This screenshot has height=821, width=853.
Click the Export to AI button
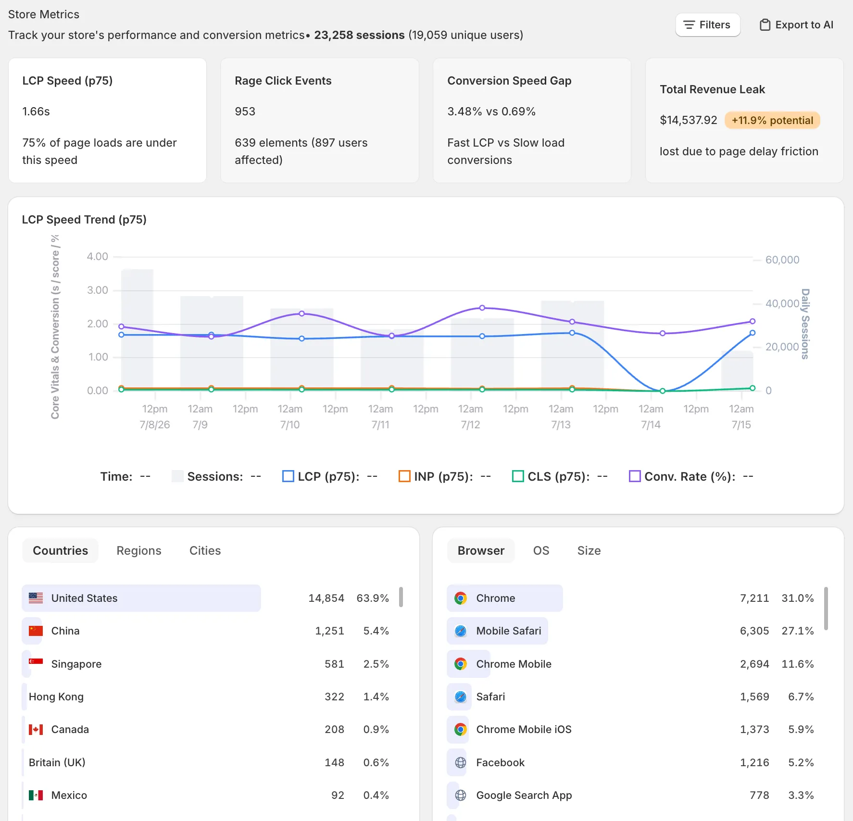[796, 25]
